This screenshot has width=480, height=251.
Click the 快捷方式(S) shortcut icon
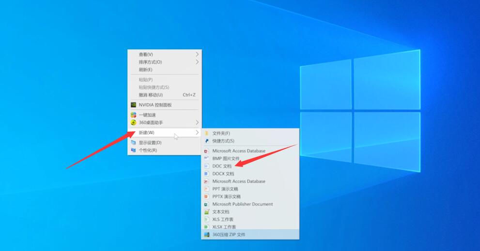coord(207,141)
